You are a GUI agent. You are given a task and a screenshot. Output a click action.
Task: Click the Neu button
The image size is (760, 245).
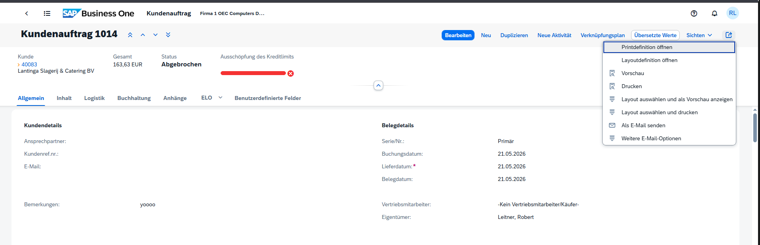(x=486, y=35)
